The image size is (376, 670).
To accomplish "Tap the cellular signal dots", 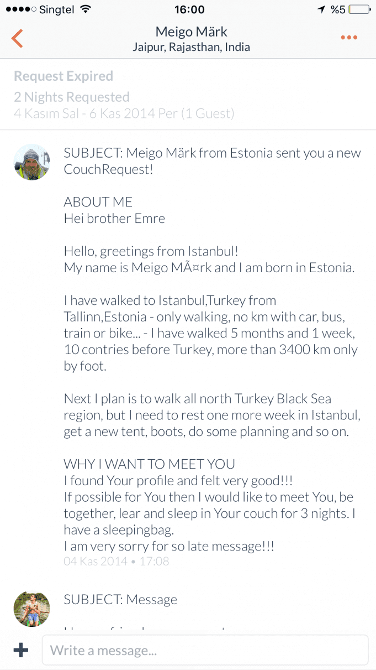I will [x=21, y=9].
